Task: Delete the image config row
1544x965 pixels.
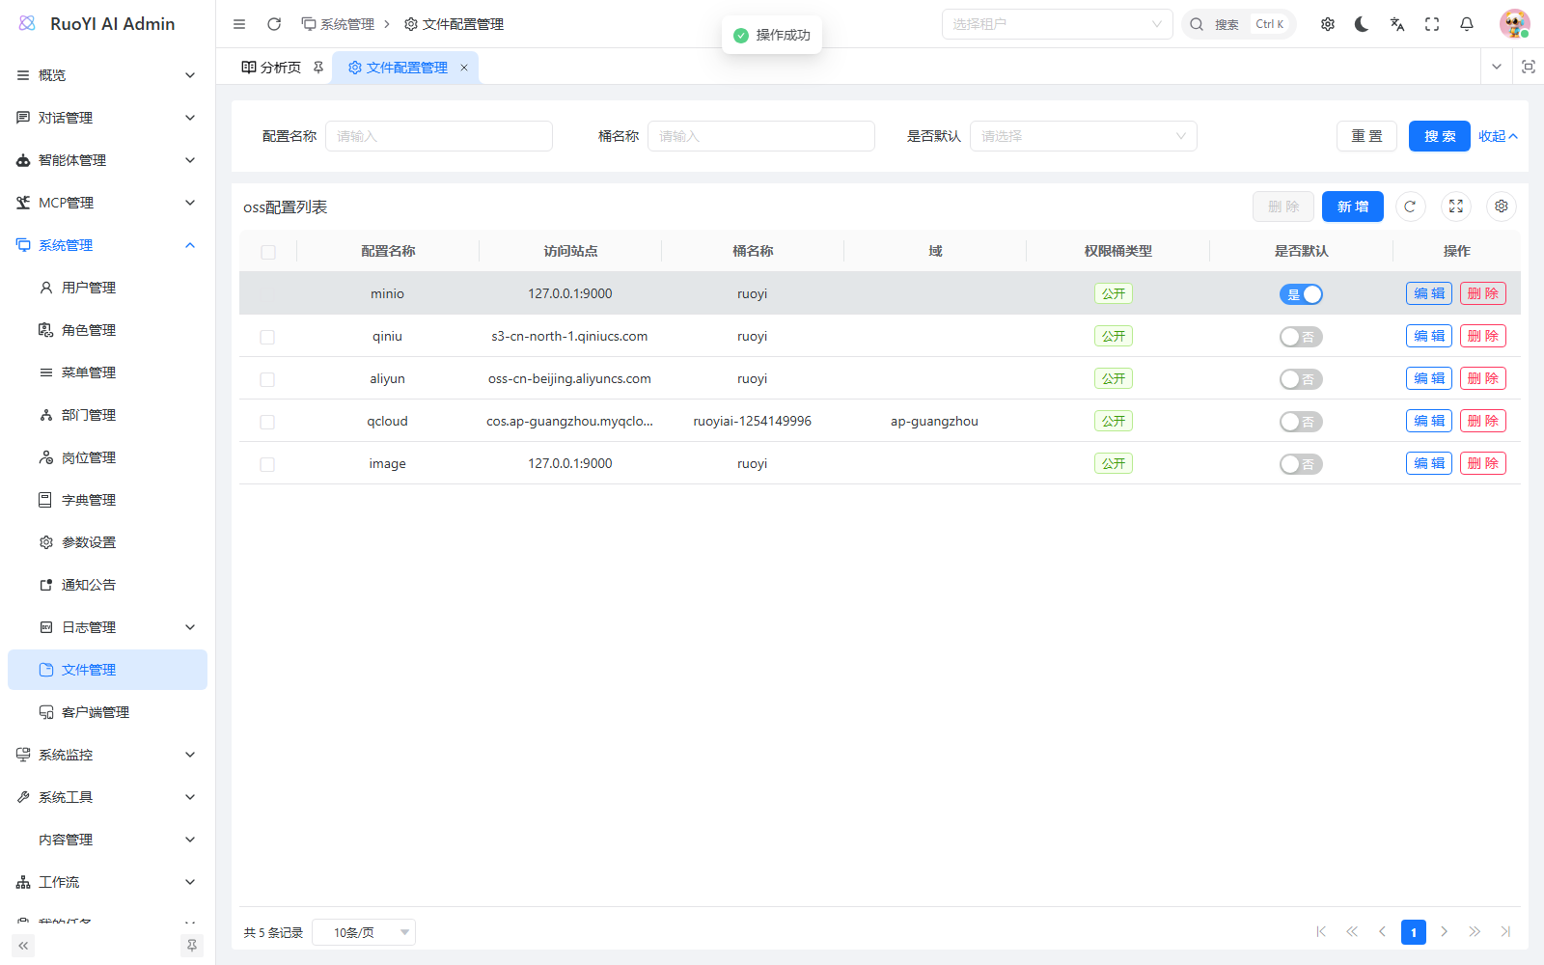Action: coord(1483,463)
